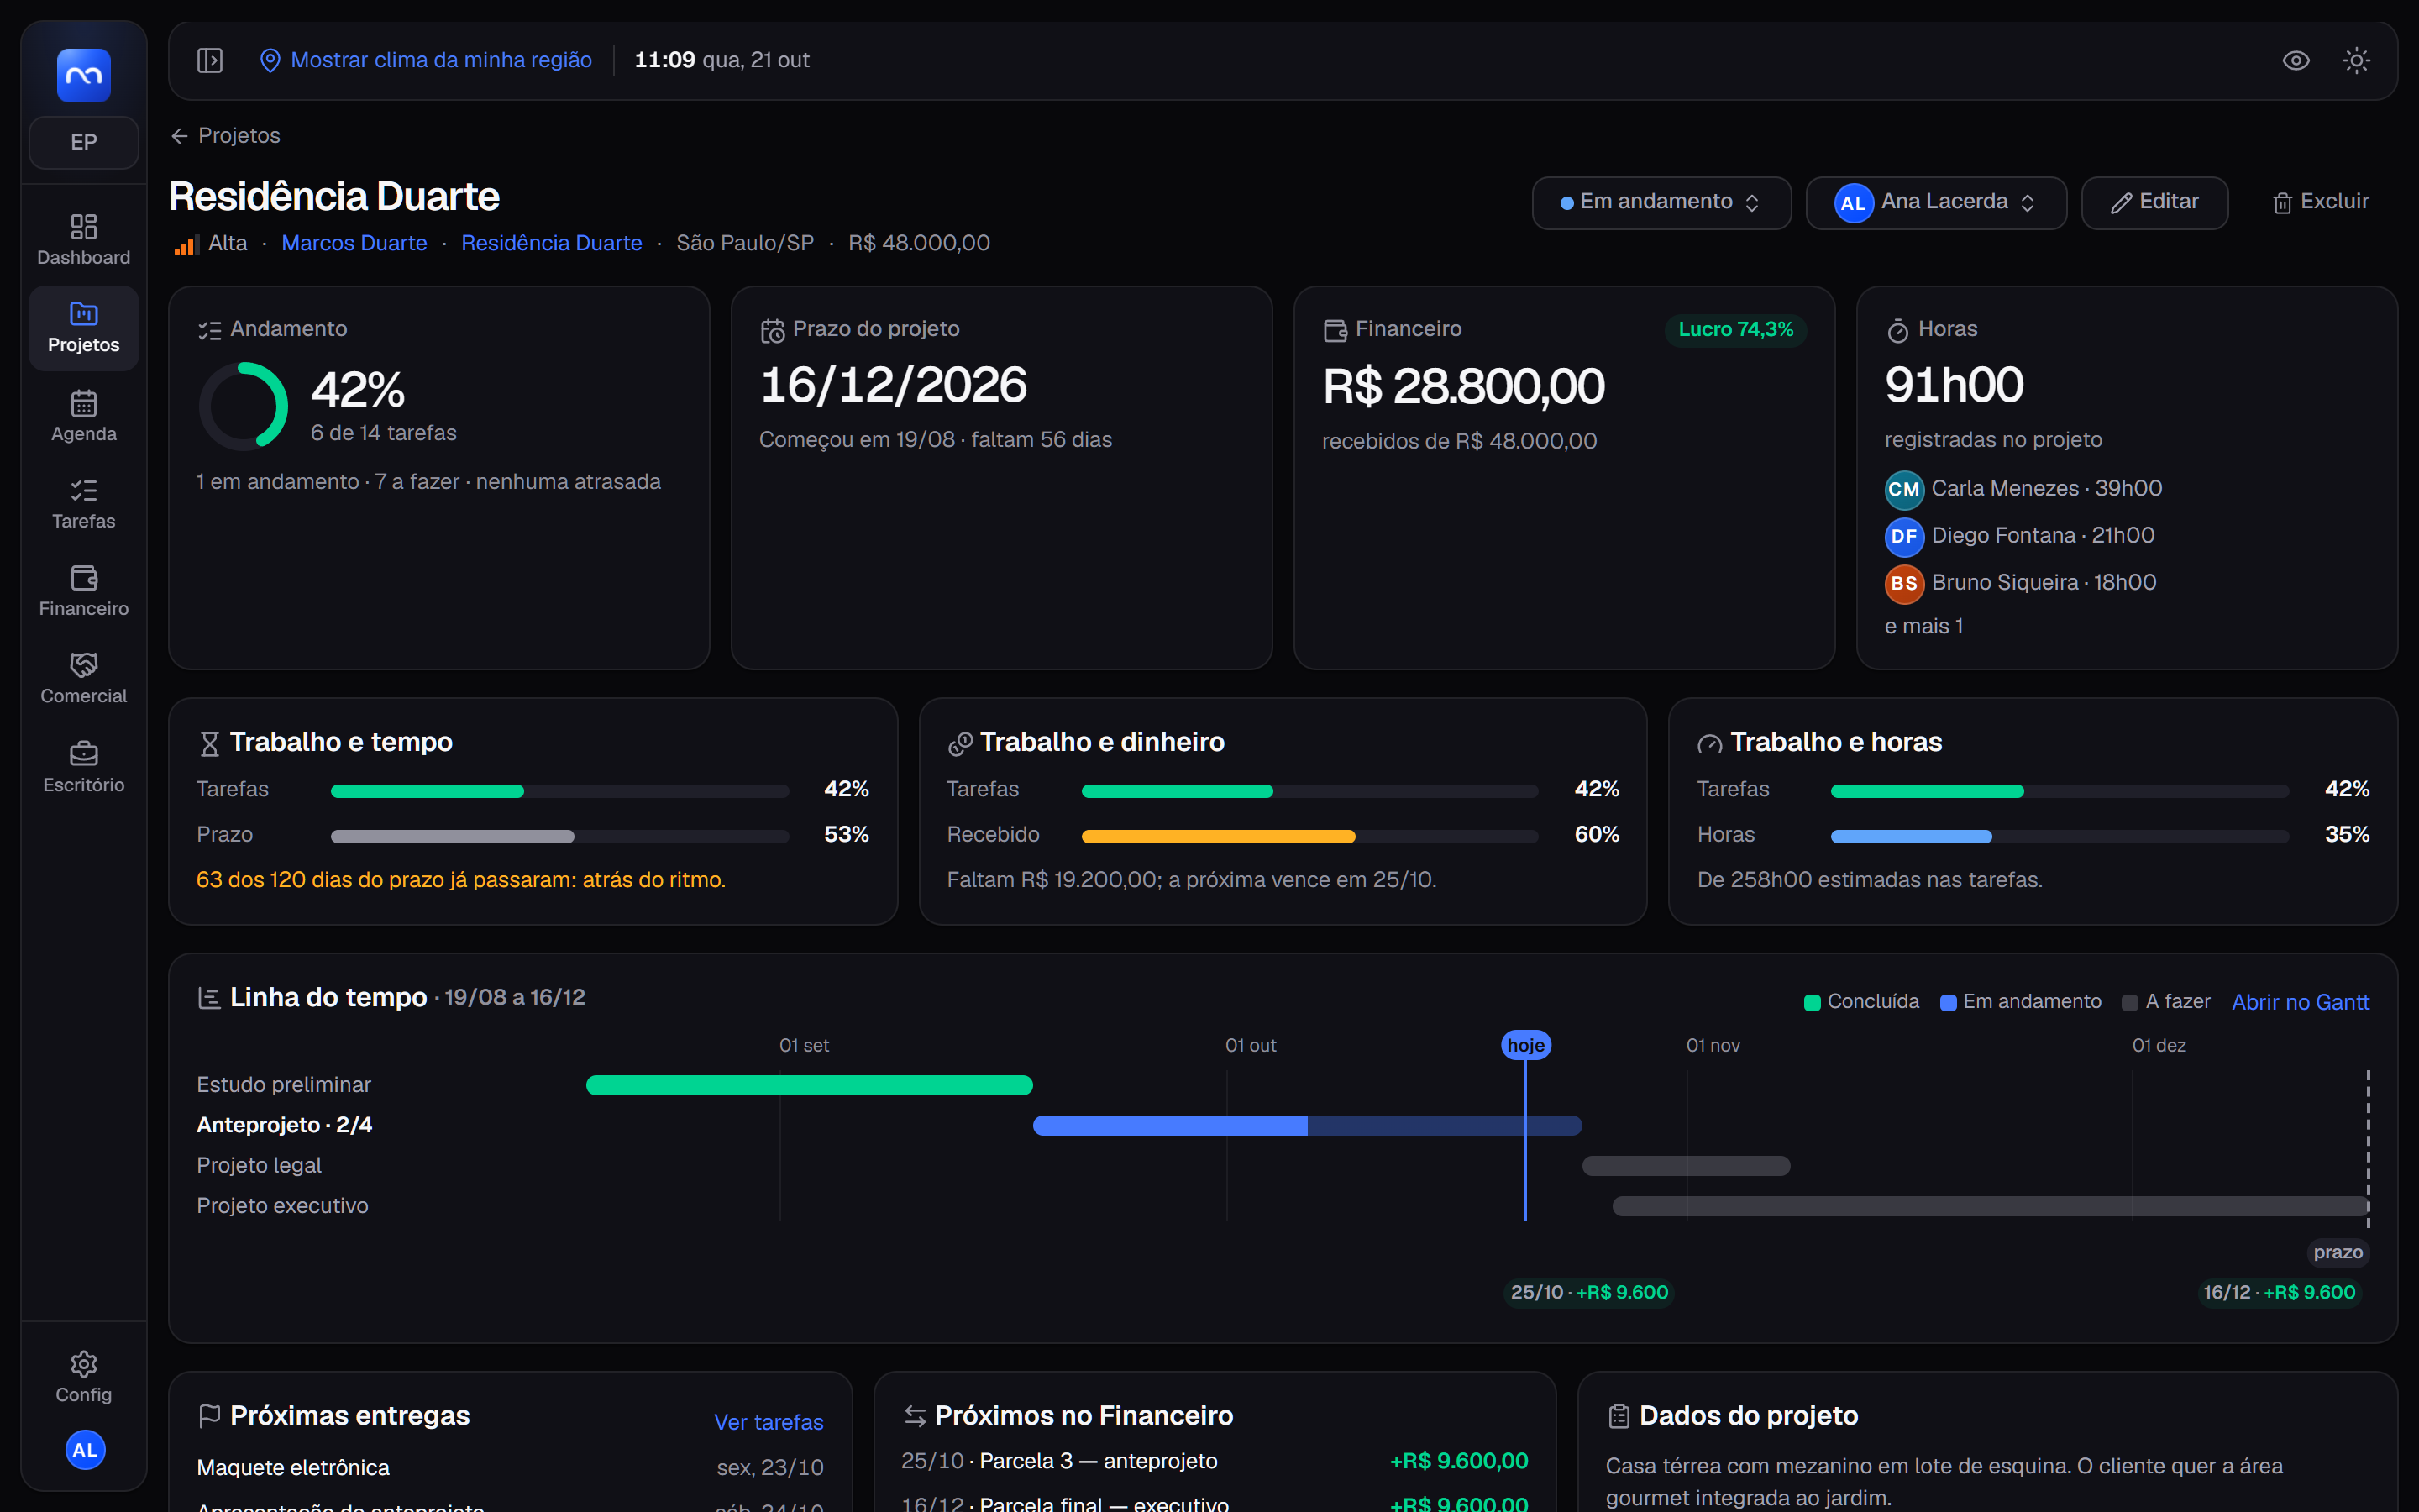This screenshot has height=1512, width=2419.
Task: Click the Horas 35% progress bar
Action: (2060, 836)
